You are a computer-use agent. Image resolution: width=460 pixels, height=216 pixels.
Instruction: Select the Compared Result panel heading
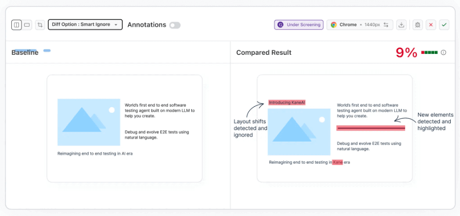pyautogui.click(x=264, y=52)
